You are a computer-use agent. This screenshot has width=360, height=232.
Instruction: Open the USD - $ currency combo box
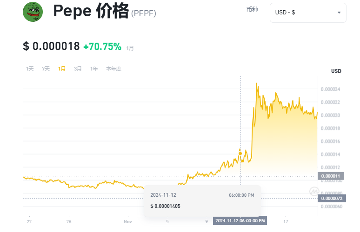(x=307, y=13)
